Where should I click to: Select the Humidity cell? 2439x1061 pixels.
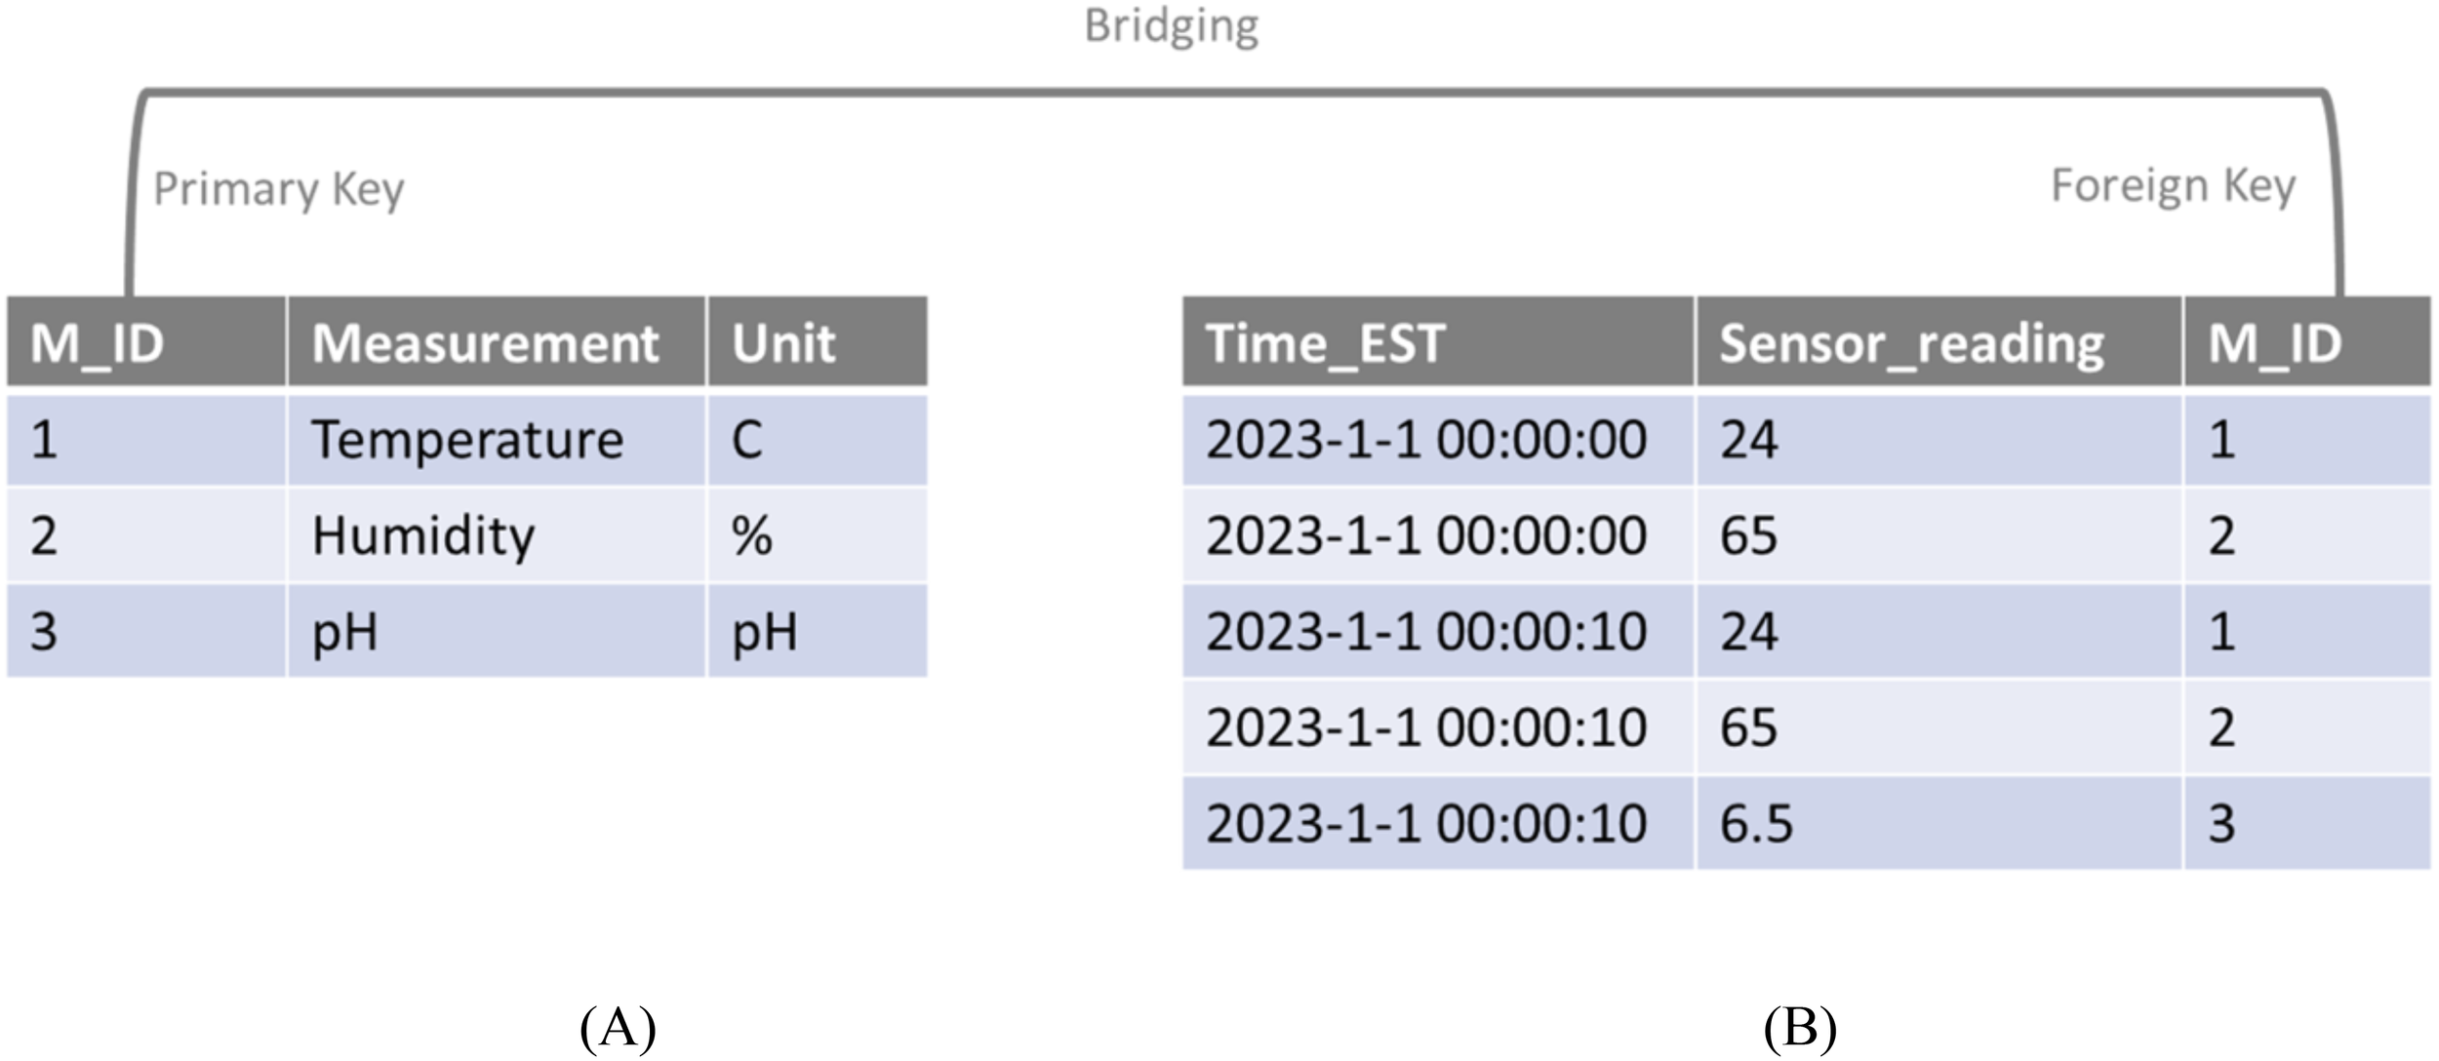point(423,535)
